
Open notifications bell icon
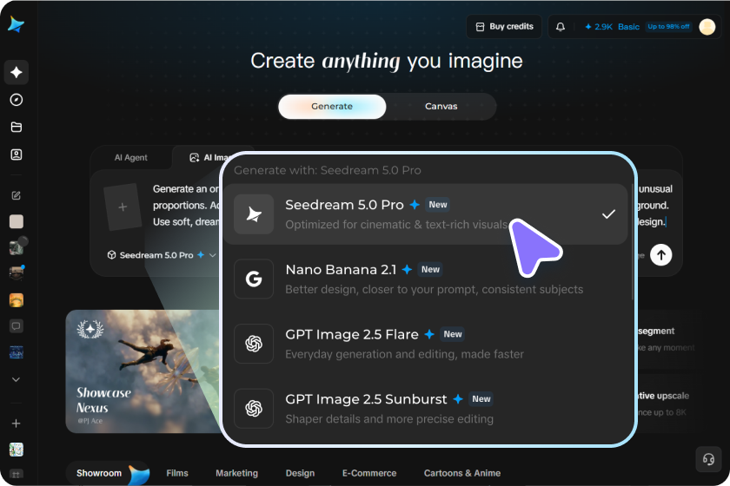(x=561, y=27)
